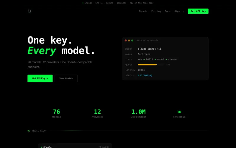Click the yellow quota progress bar
236x148 pixels.
(x=147, y=65)
